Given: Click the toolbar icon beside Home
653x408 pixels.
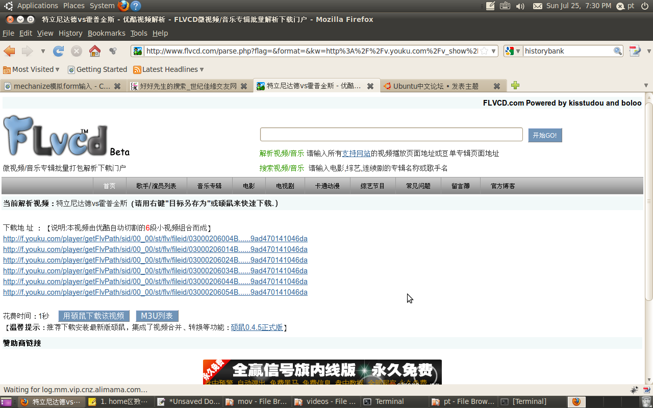Looking at the screenshot, I should pos(113,51).
